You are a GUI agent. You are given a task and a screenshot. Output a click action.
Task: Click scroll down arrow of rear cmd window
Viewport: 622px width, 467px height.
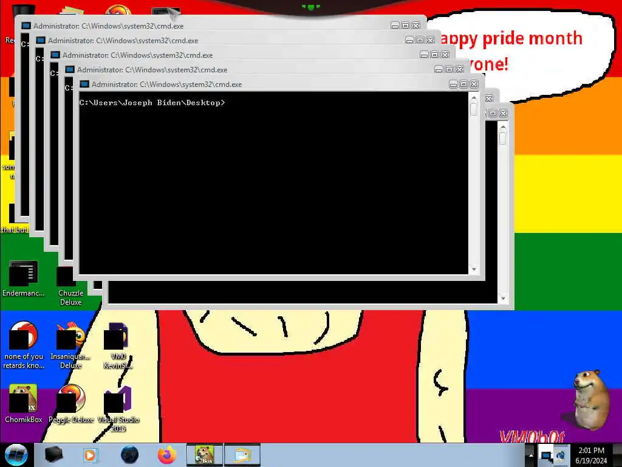coord(503,298)
